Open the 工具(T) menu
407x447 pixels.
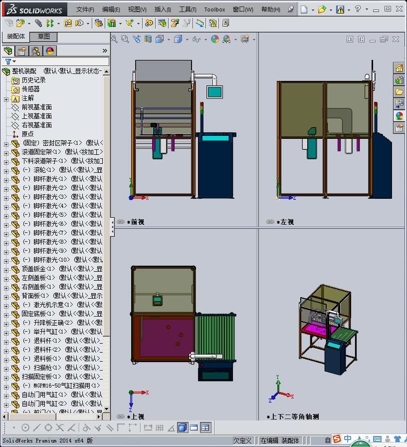point(188,9)
